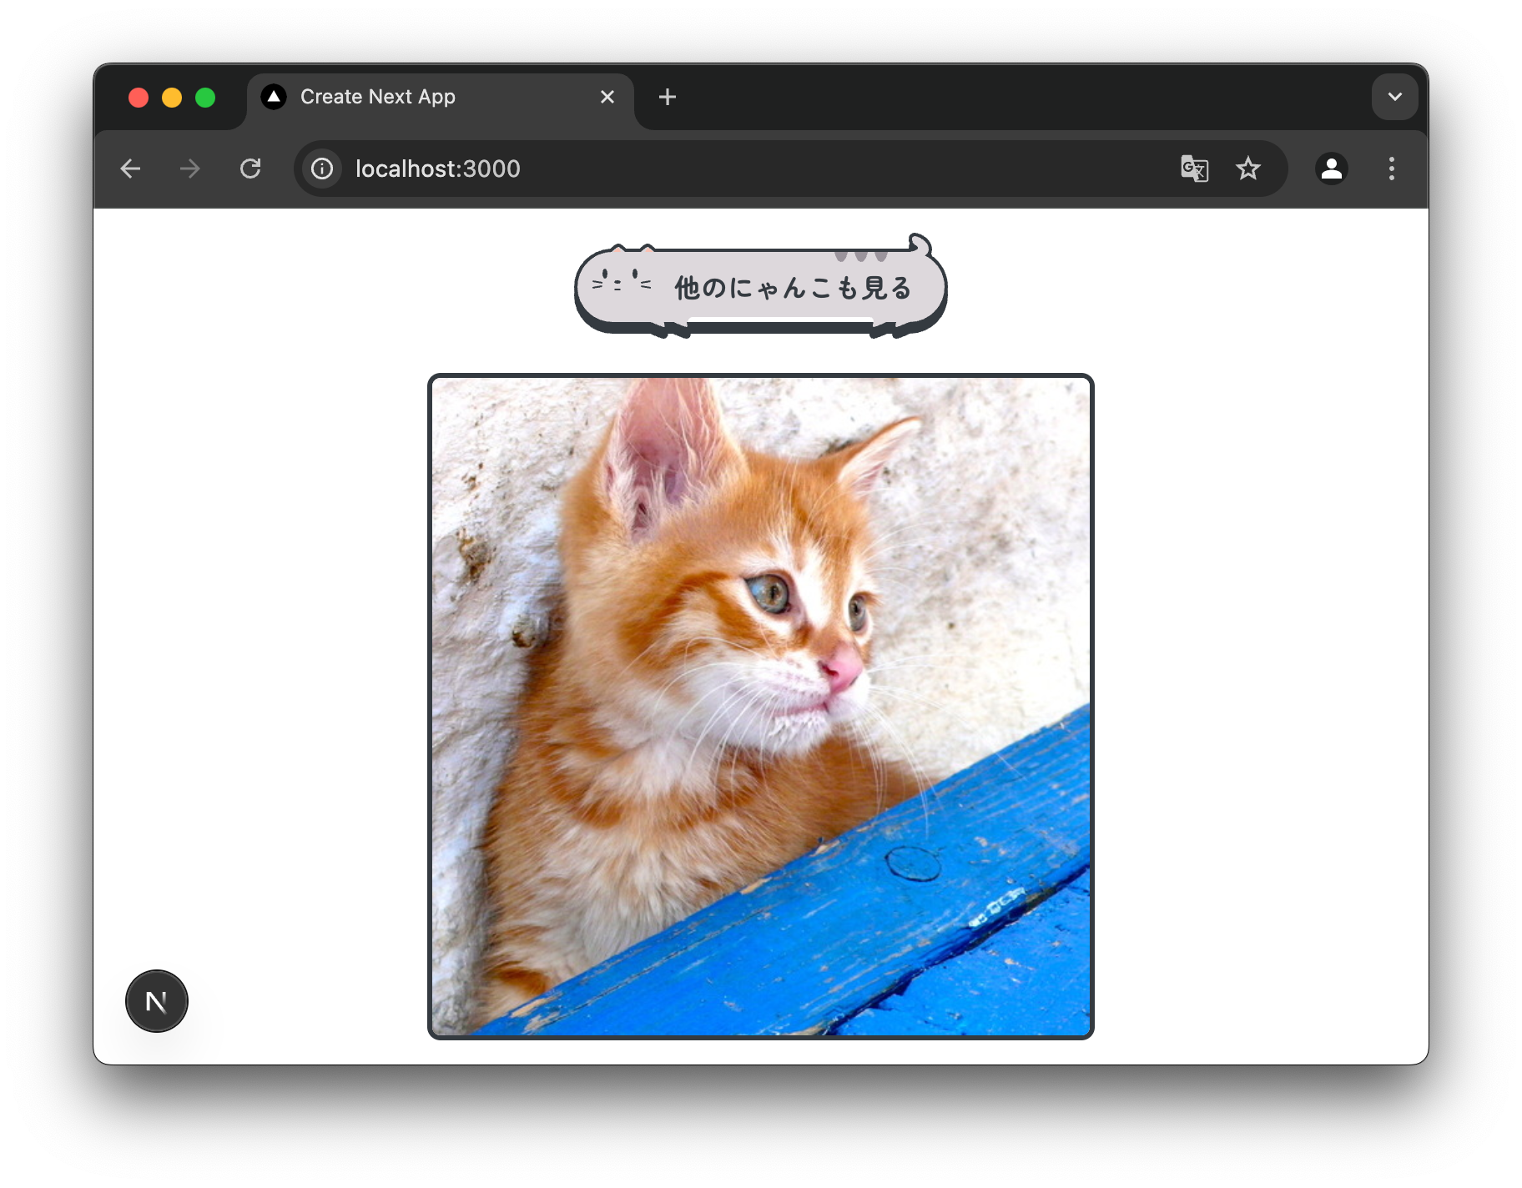Click the 他のにゃんこも見る cat button
The image size is (1522, 1188).
(x=760, y=287)
